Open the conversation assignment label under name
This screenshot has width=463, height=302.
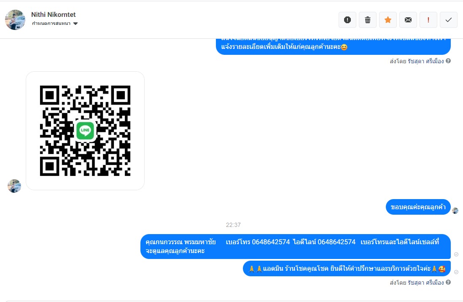(x=51, y=23)
